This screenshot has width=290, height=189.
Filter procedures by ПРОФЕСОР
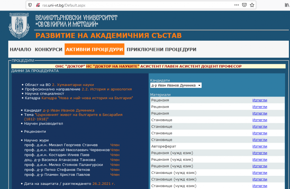tap(230, 66)
